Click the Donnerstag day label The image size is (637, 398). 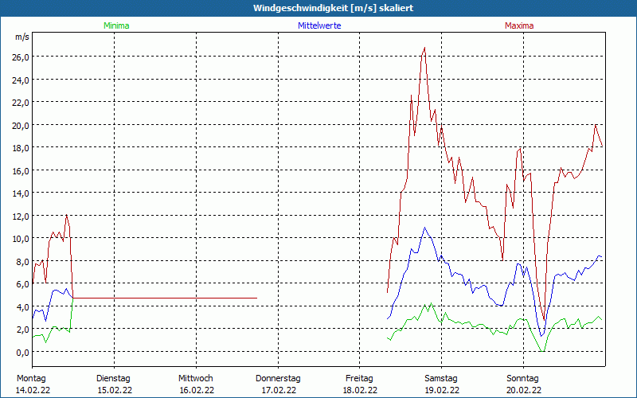pyautogui.click(x=278, y=378)
